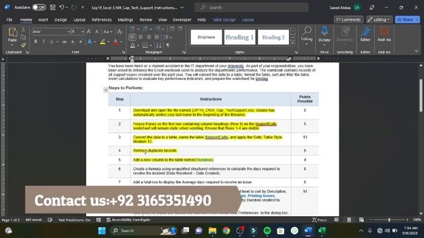The height and width of the screenshot is (238, 424).
Task: Clear all formatting icon
Action: pos(120,32)
